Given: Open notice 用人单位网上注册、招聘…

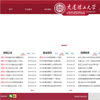Looking at the screenshot, I should pos(12,68).
